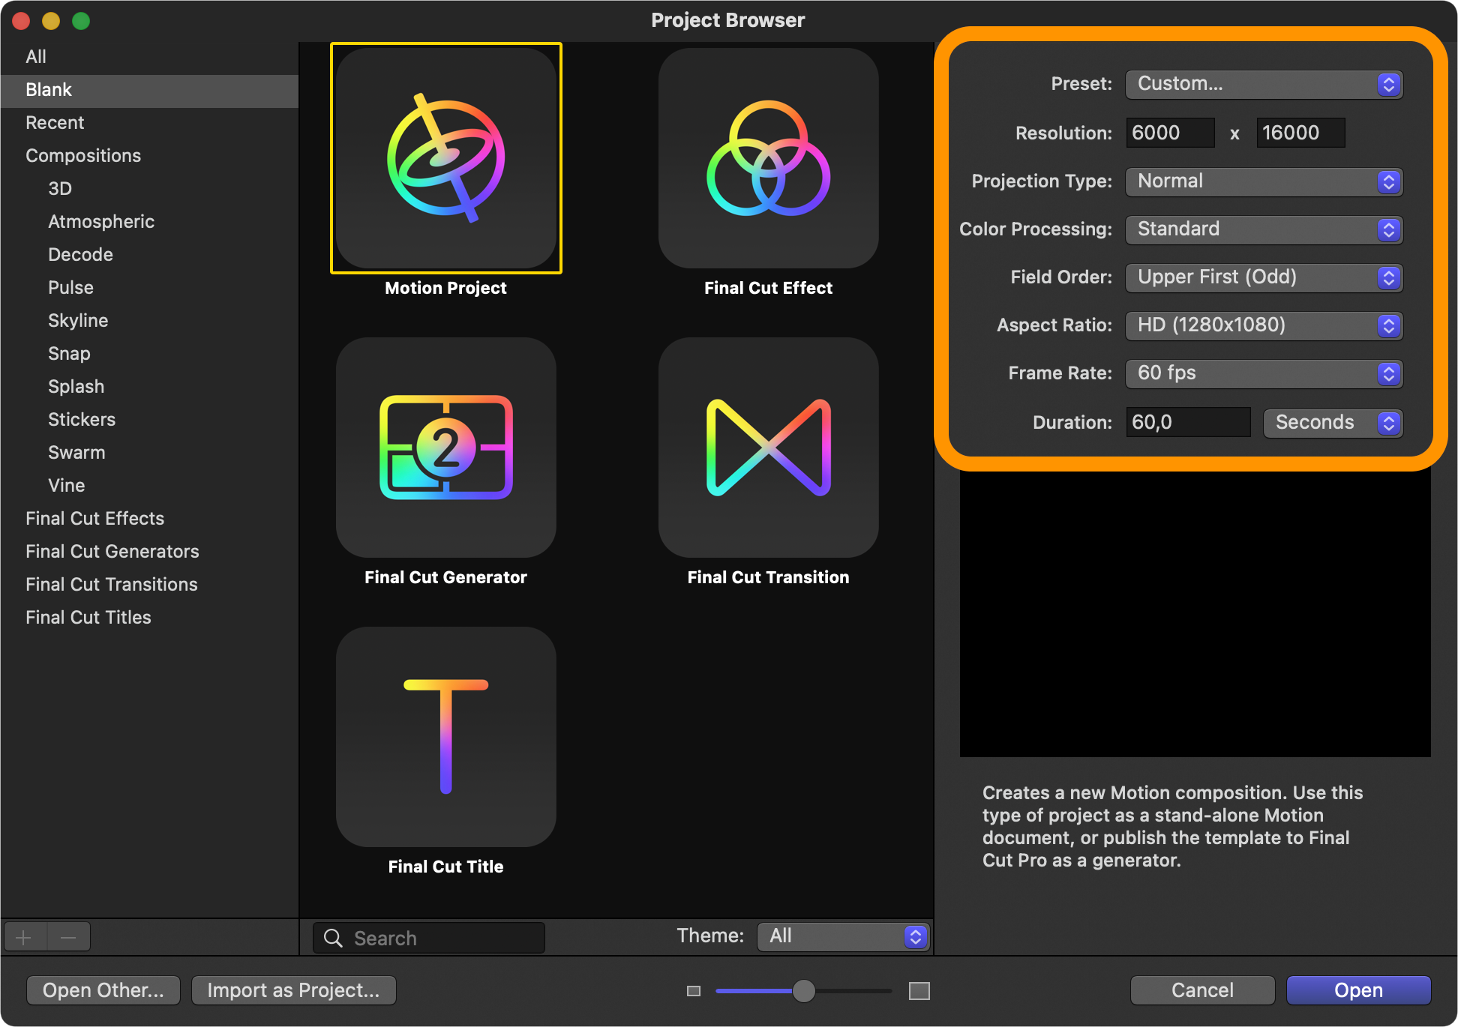Open the Decode category
The height and width of the screenshot is (1027, 1458).
(149, 255)
